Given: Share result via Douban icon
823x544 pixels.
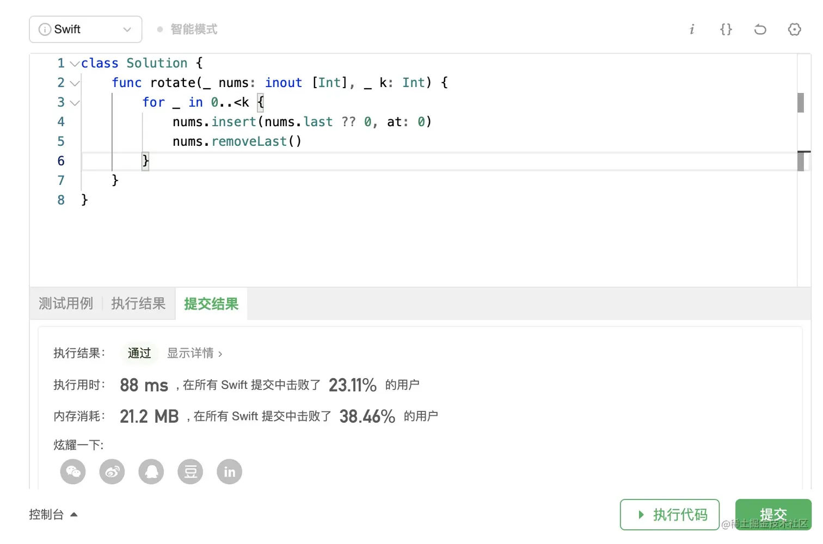Looking at the screenshot, I should pyautogui.click(x=191, y=472).
